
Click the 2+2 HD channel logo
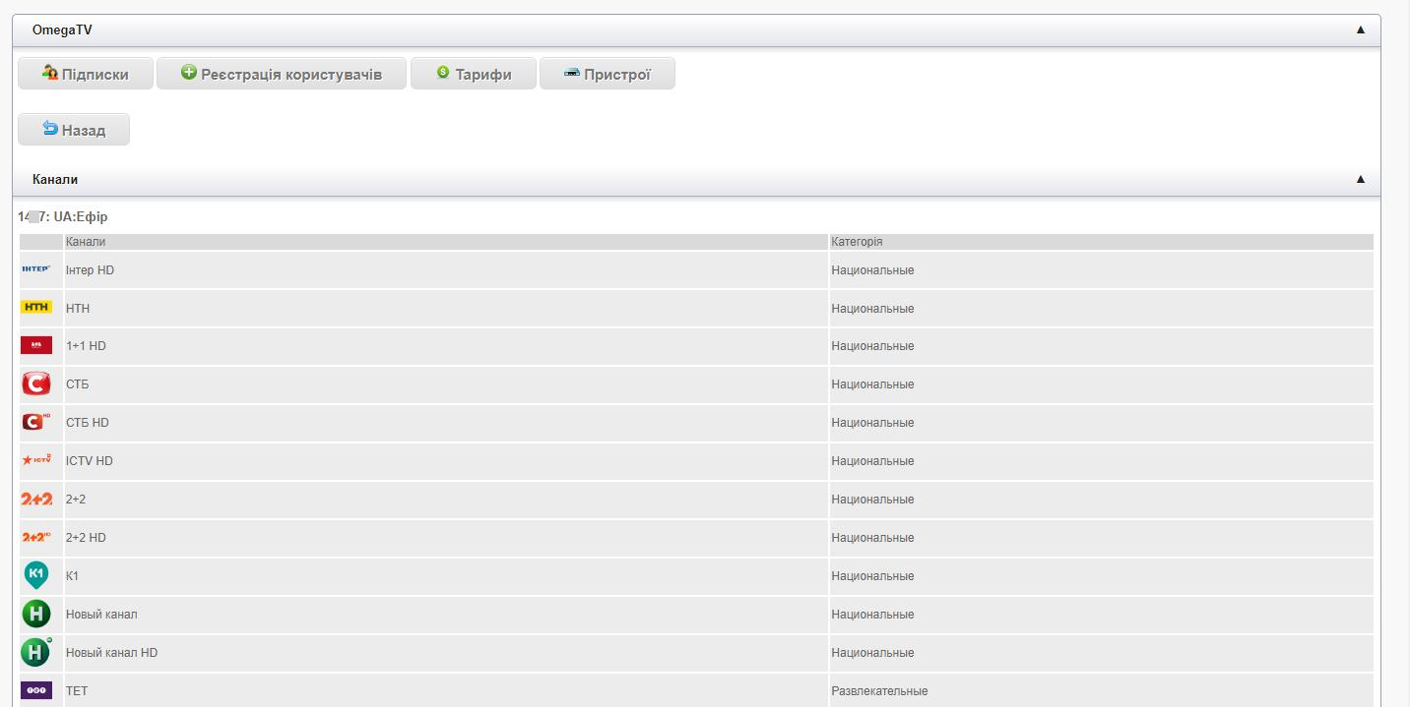coord(35,537)
